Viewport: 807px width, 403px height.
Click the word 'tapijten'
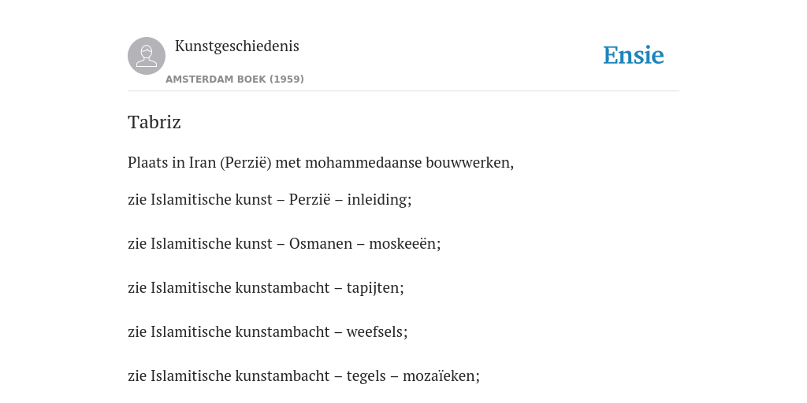(374, 288)
